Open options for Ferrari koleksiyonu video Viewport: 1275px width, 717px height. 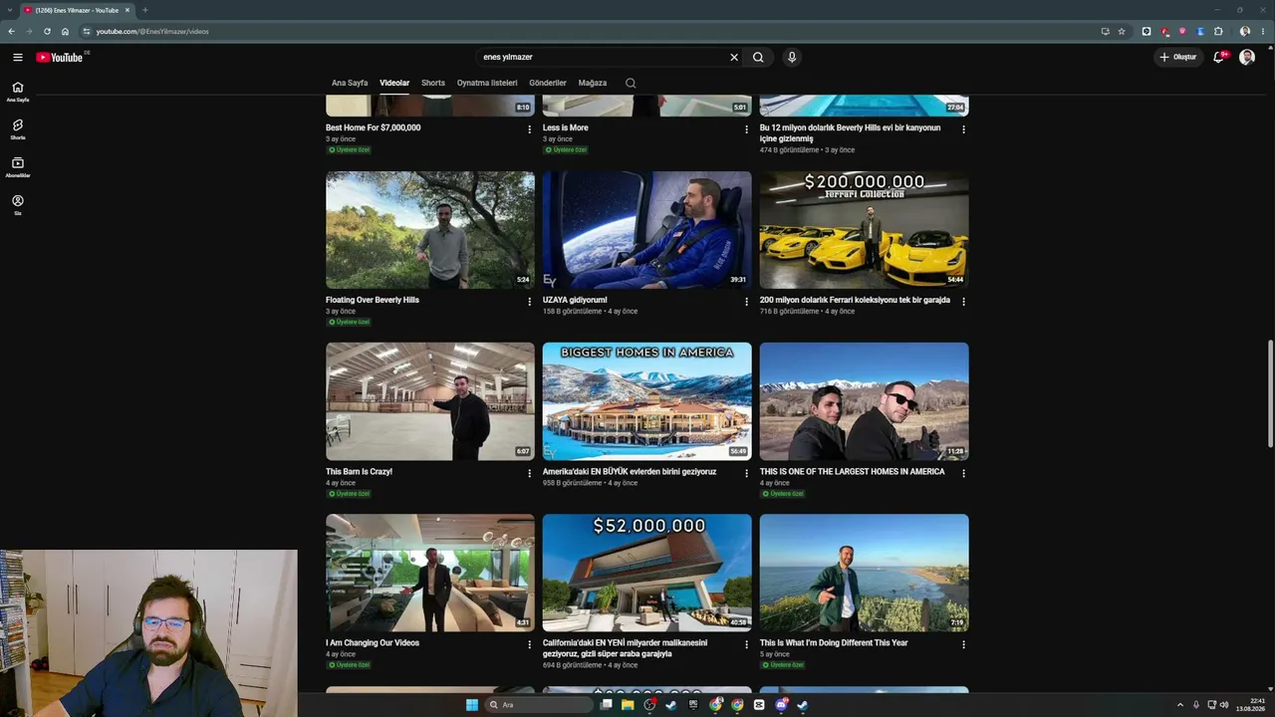click(x=963, y=302)
